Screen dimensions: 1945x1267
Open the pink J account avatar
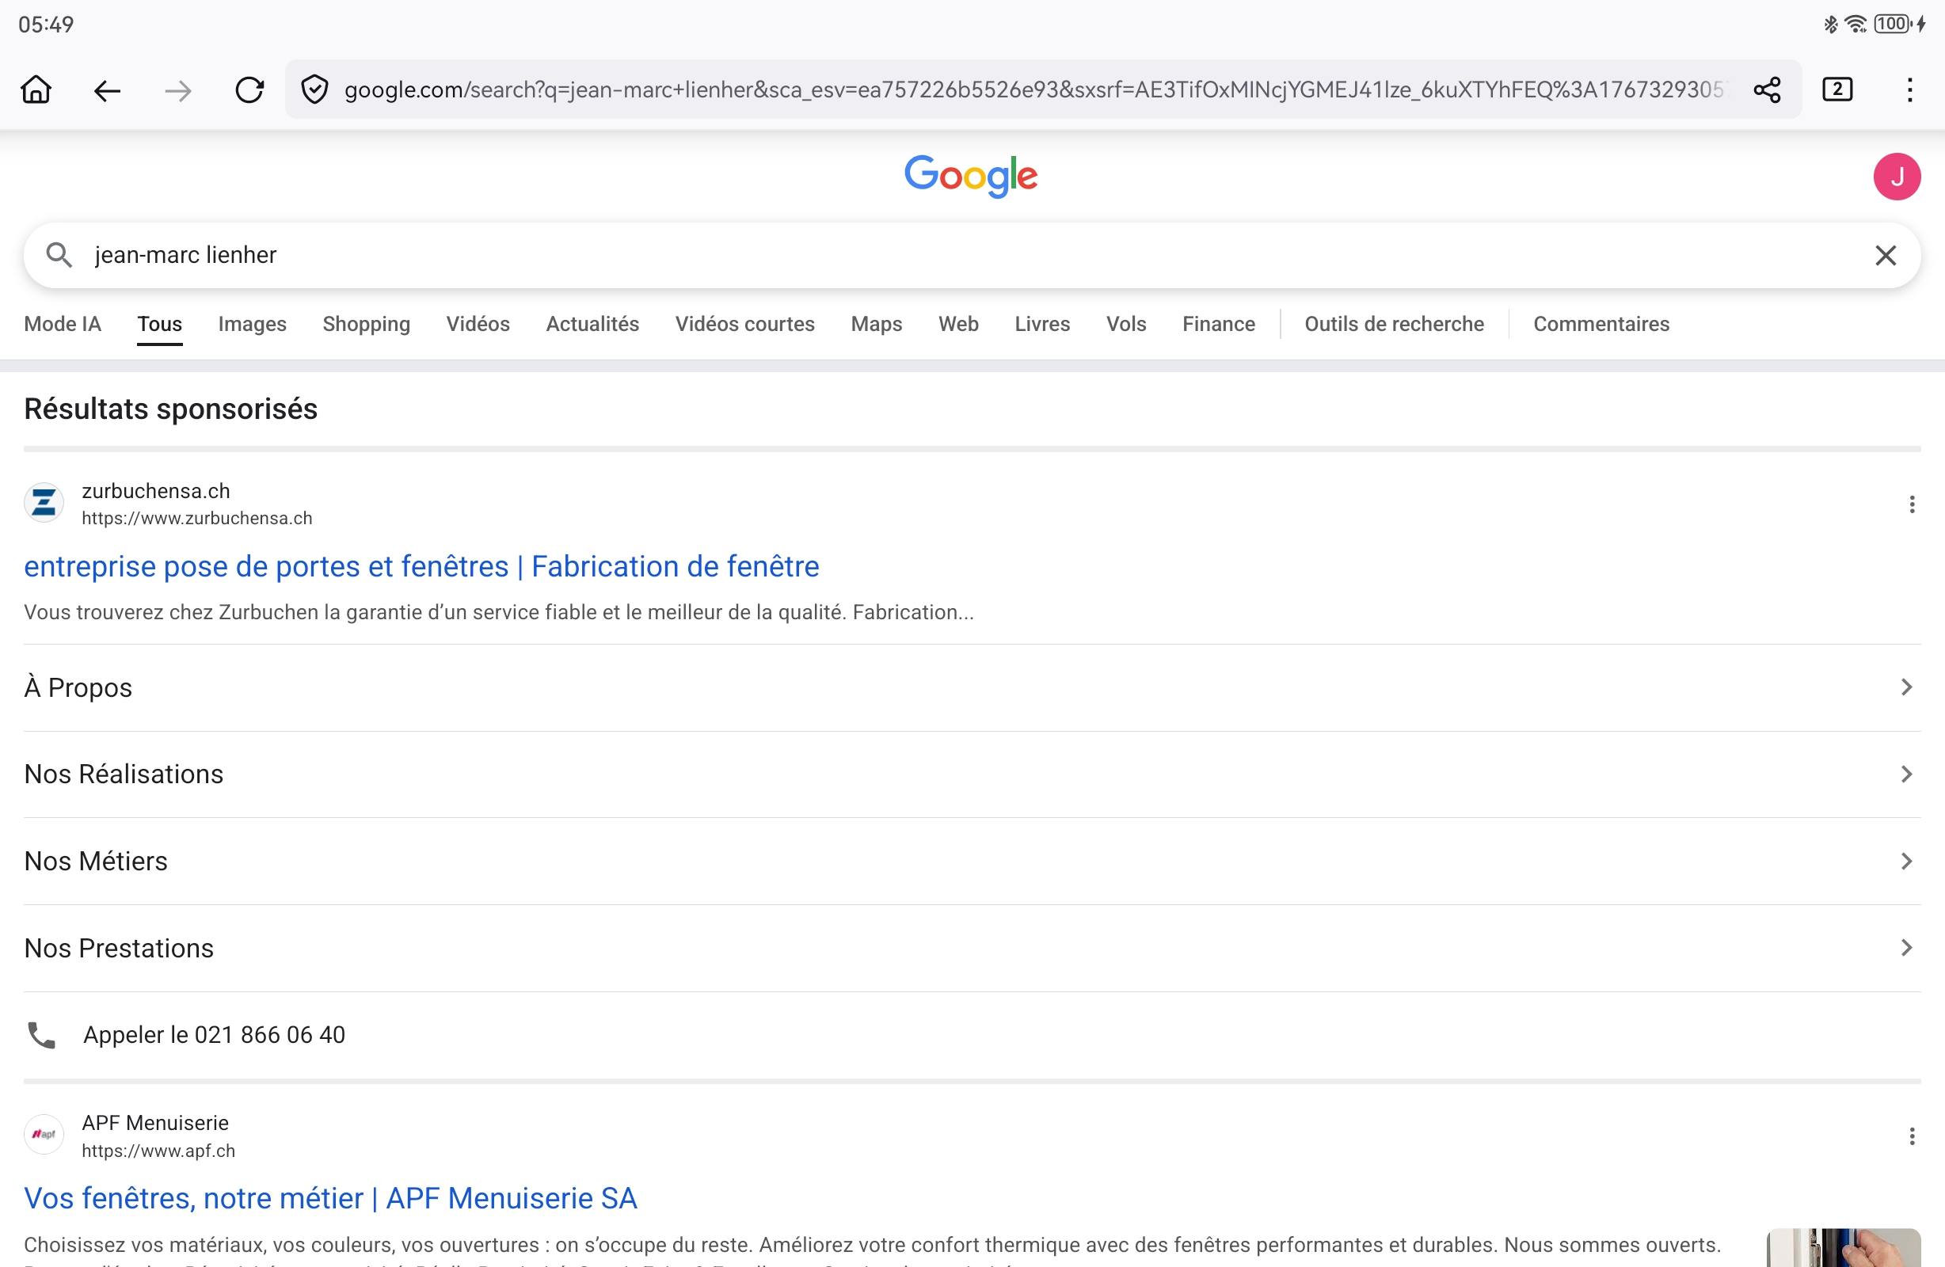click(1896, 177)
